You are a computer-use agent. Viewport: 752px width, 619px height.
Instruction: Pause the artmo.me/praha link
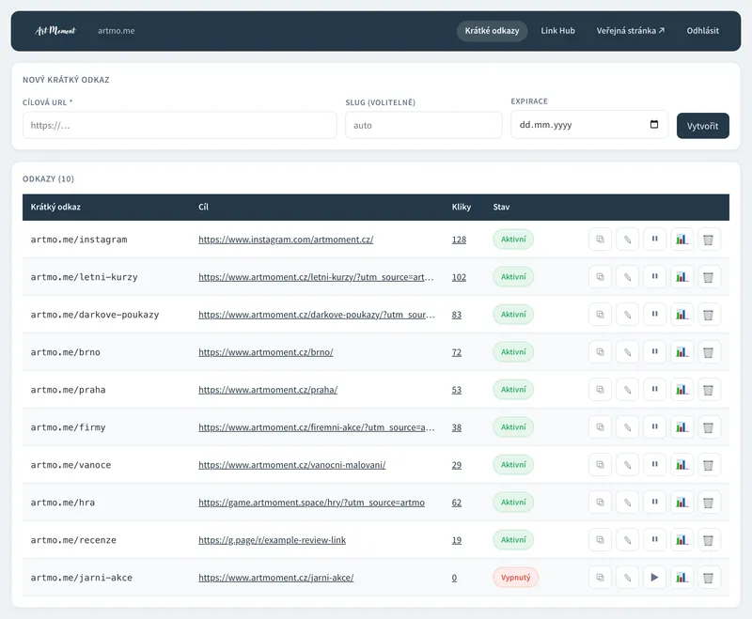tap(654, 390)
